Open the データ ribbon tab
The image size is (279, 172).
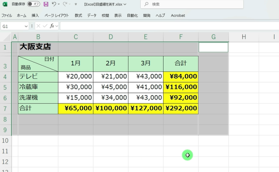pyautogui.click(x=92, y=15)
